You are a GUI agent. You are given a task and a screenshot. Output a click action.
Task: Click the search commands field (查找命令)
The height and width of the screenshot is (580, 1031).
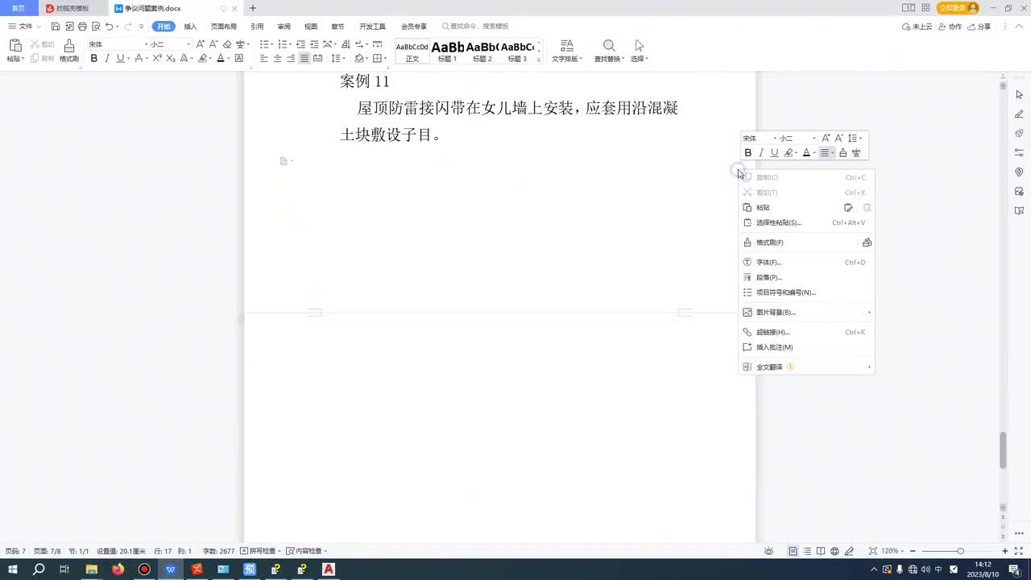click(x=476, y=27)
